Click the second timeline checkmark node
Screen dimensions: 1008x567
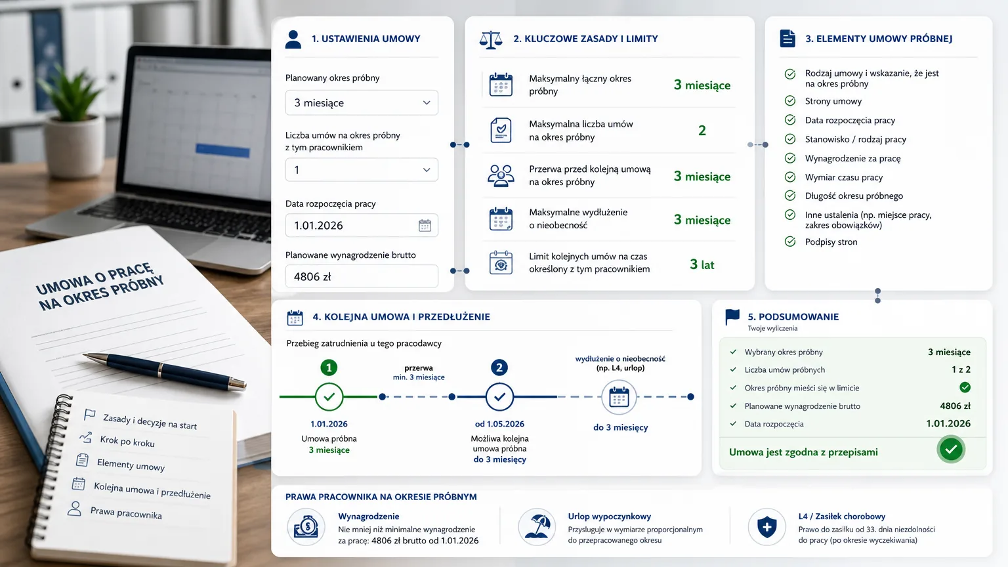point(499,396)
